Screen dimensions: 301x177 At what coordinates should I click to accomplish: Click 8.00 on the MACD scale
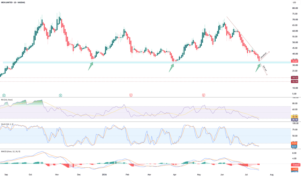tap(294, 153)
